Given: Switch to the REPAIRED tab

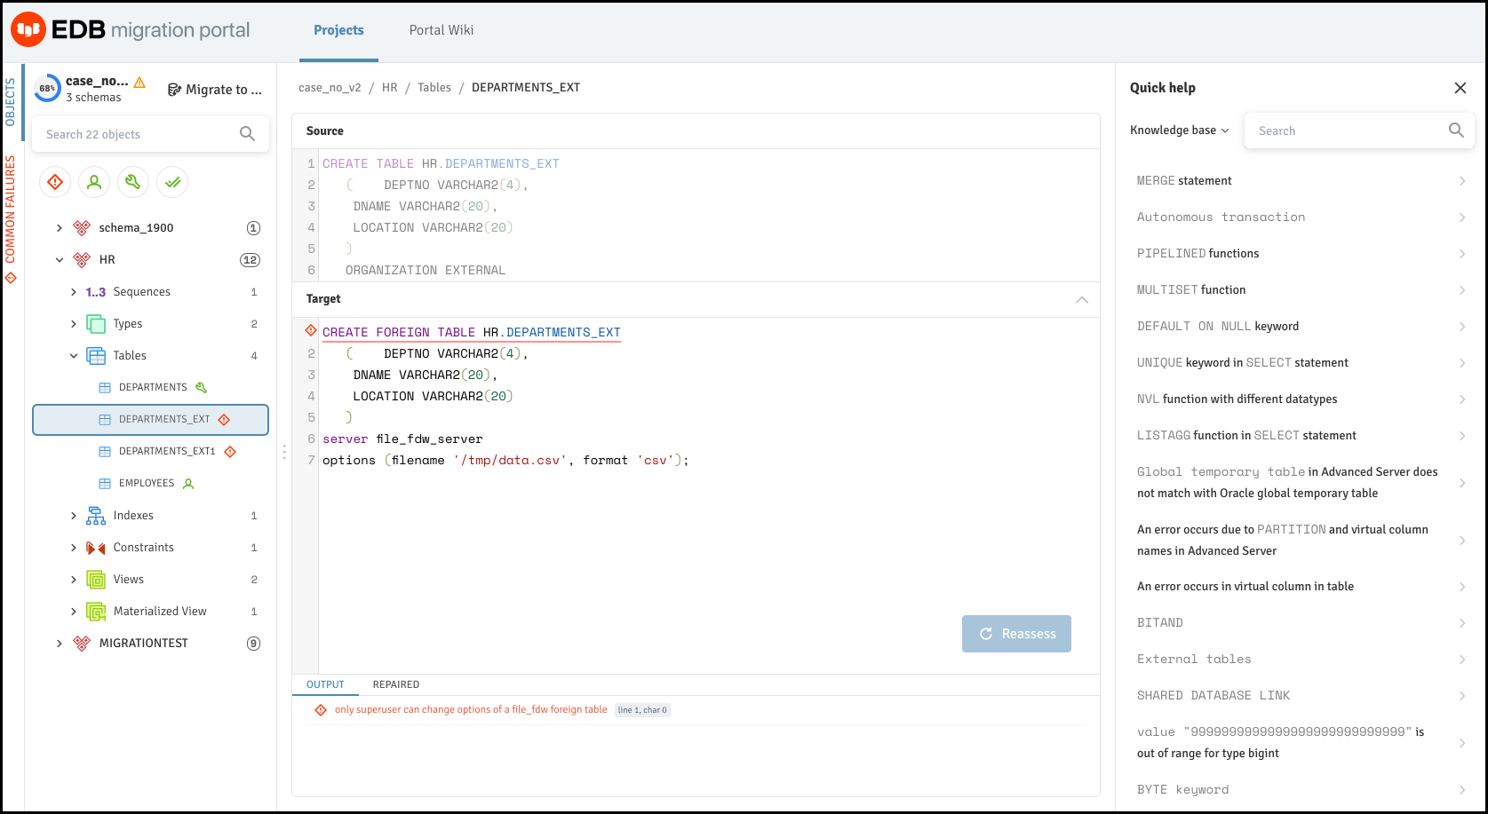Looking at the screenshot, I should 396,684.
